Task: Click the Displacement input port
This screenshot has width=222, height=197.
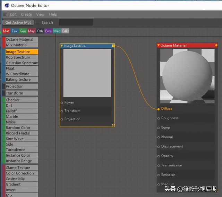Action: point(159,147)
